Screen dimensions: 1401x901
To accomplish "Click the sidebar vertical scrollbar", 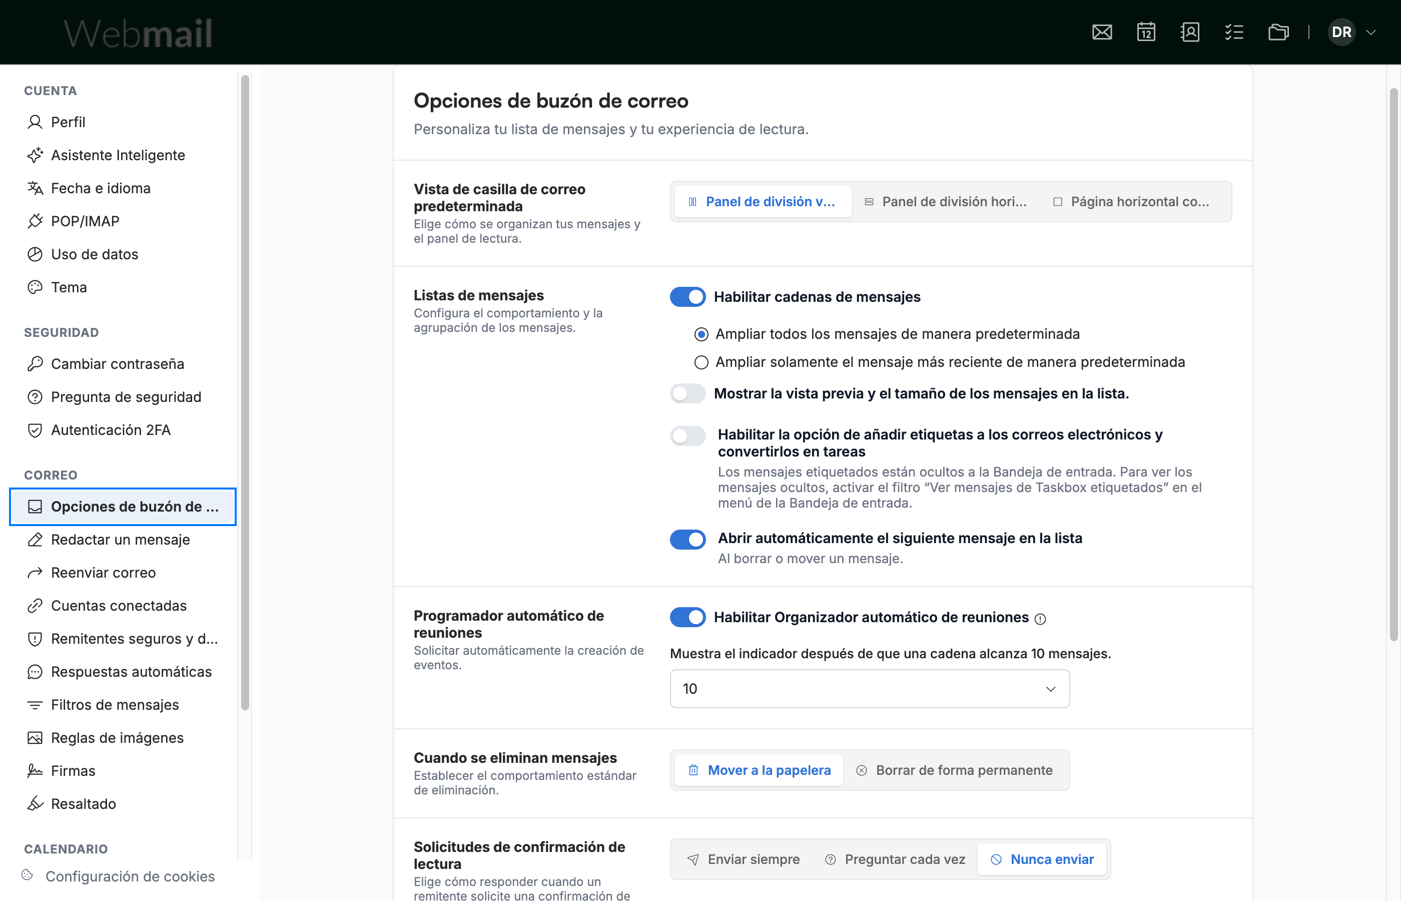I will [x=245, y=392].
